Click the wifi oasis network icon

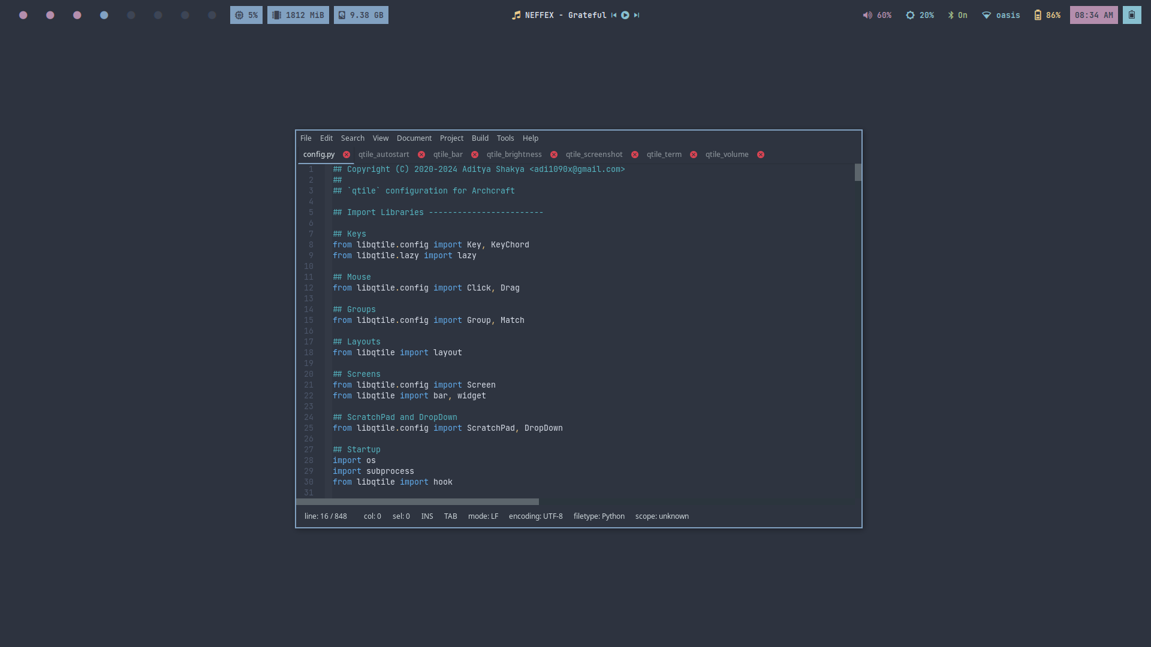coord(986,16)
